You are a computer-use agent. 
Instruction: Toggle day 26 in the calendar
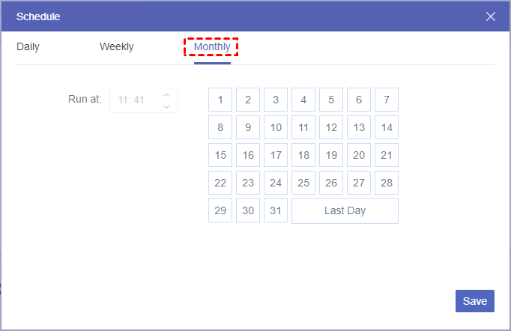(x=331, y=183)
